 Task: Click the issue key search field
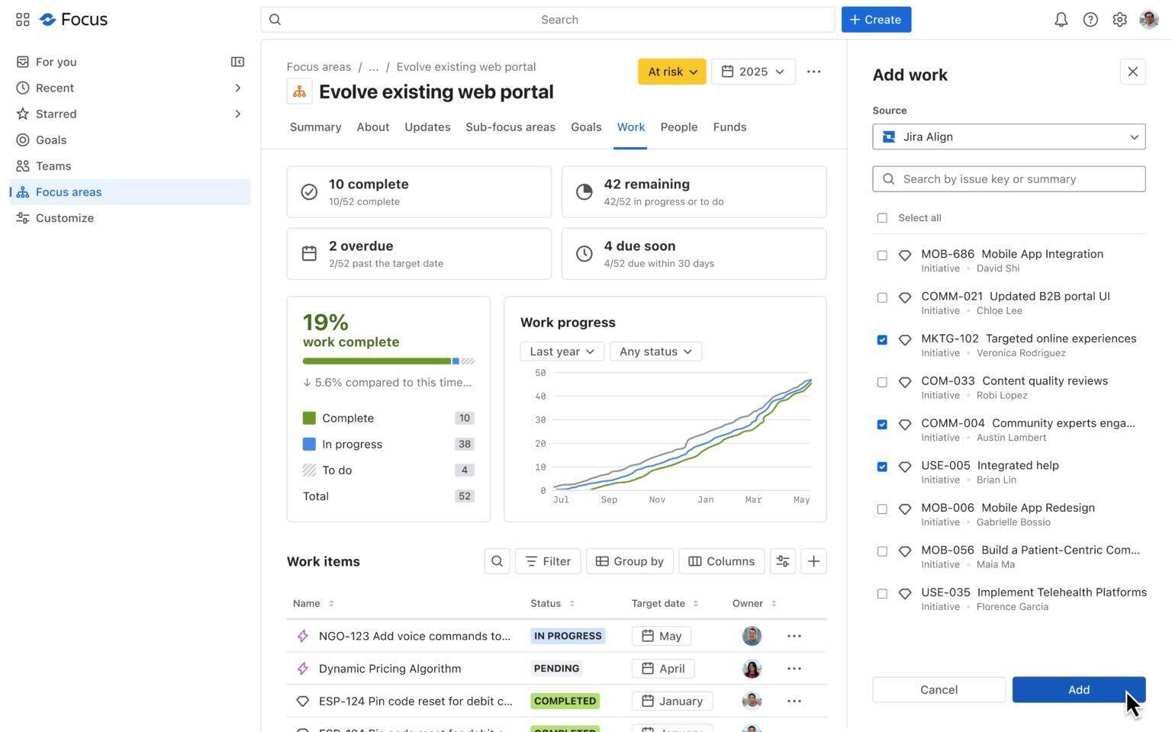click(x=1009, y=178)
